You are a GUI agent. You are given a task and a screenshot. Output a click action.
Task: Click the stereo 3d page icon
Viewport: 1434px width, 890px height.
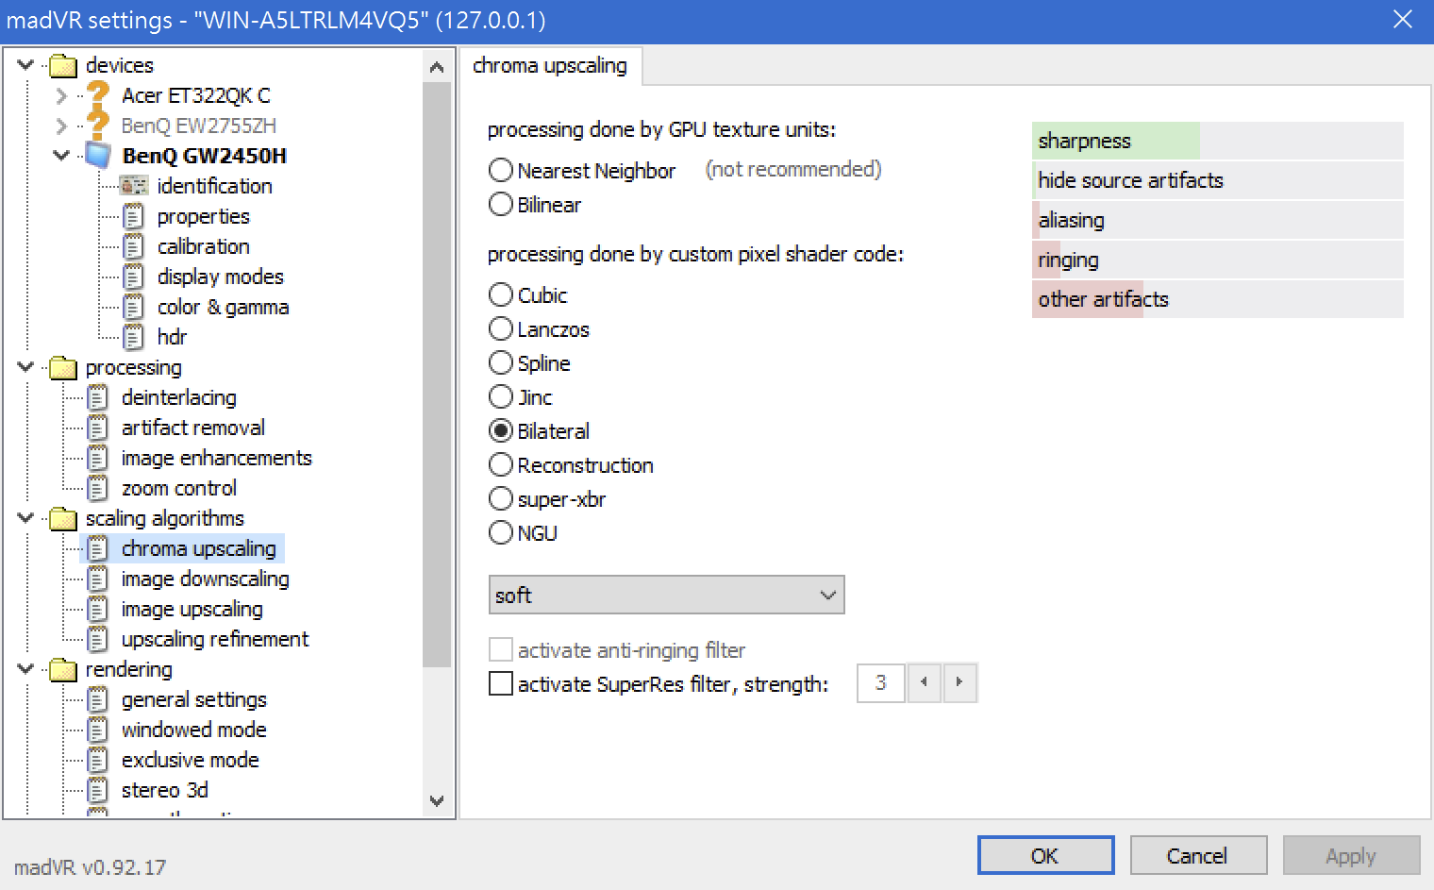click(98, 790)
